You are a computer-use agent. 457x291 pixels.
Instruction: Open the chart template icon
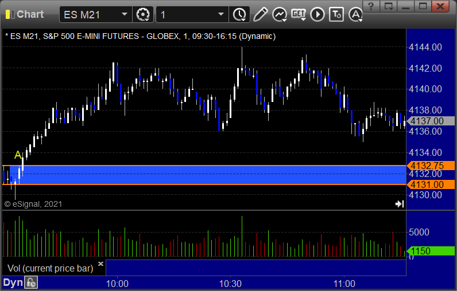click(x=336, y=14)
